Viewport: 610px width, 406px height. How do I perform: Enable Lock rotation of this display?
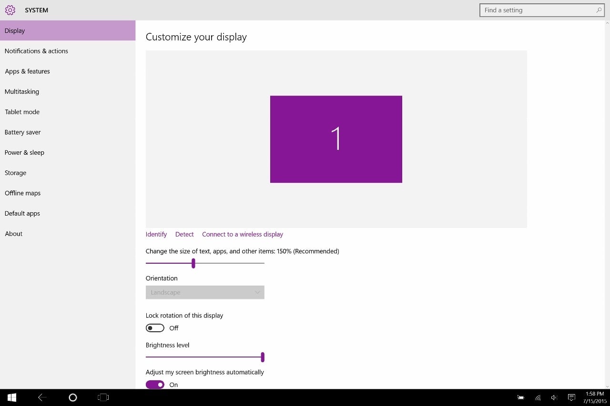click(154, 327)
